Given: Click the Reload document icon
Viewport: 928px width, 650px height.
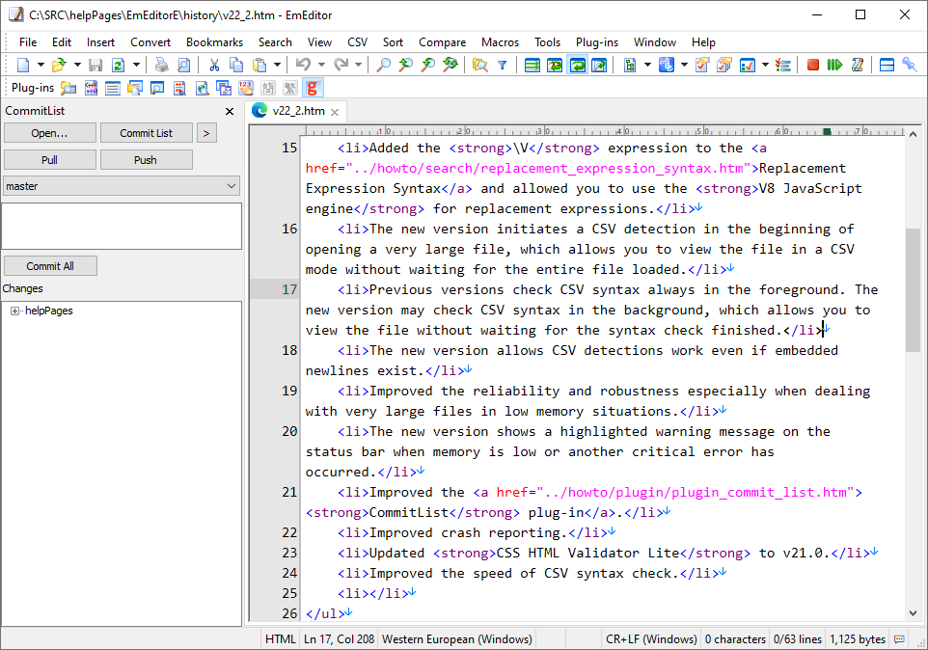Looking at the screenshot, I should click(x=119, y=65).
